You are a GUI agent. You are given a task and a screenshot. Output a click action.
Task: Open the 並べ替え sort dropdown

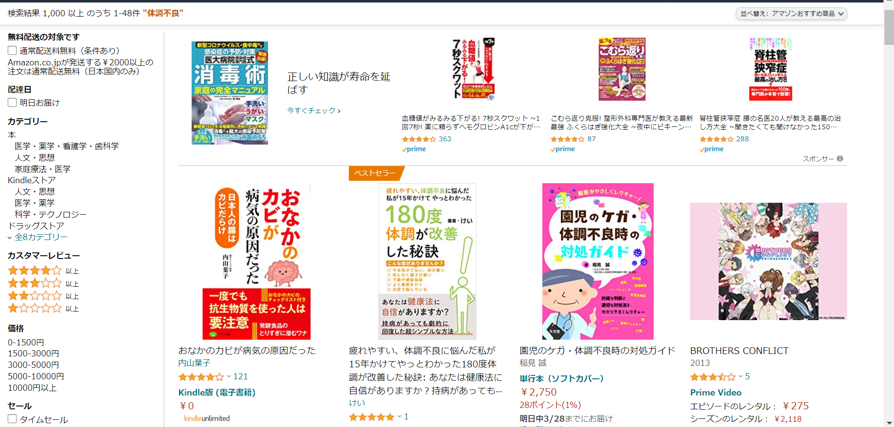(791, 14)
